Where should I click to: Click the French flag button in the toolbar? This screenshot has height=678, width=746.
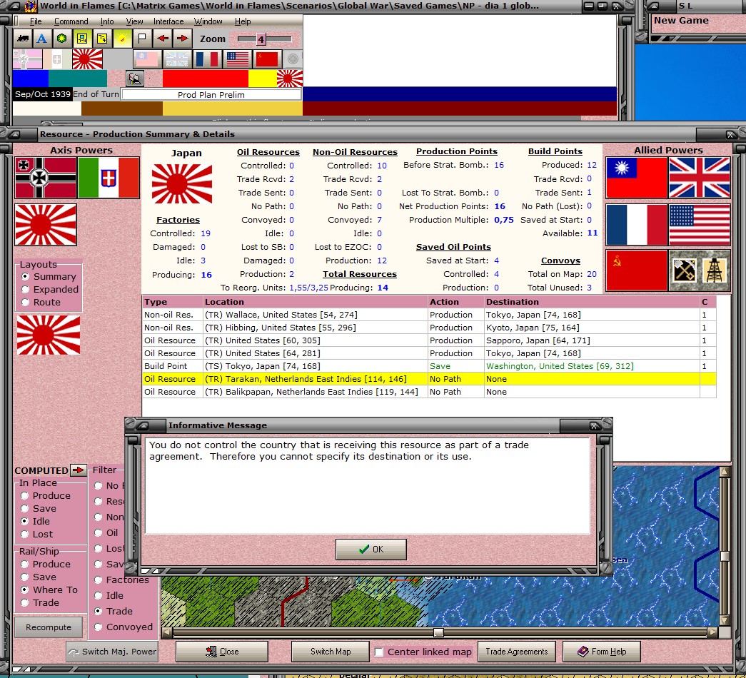point(207,59)
